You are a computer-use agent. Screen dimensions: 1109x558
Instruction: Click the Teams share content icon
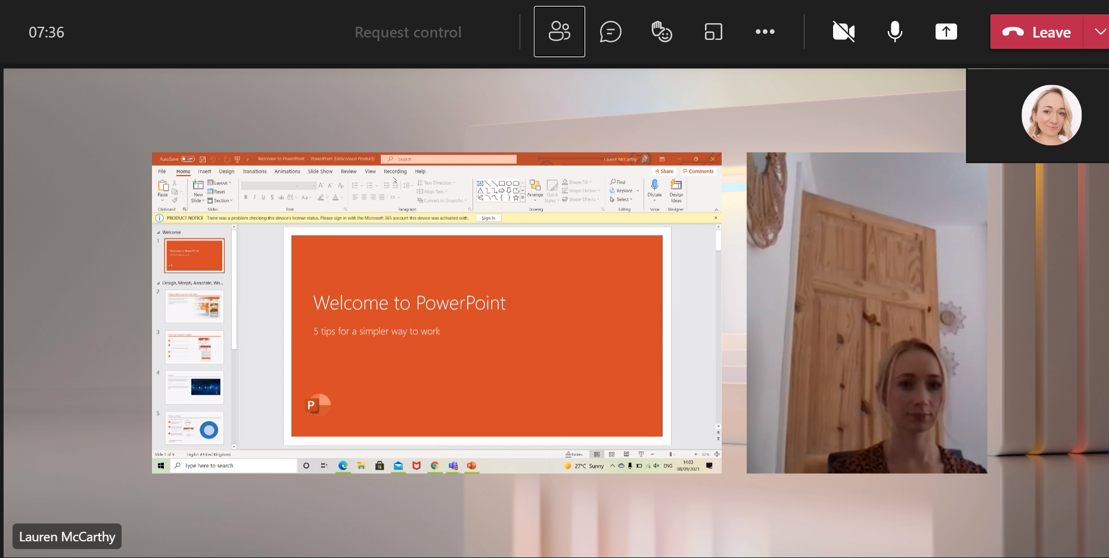pyautogui.click(x=946, y=32)
